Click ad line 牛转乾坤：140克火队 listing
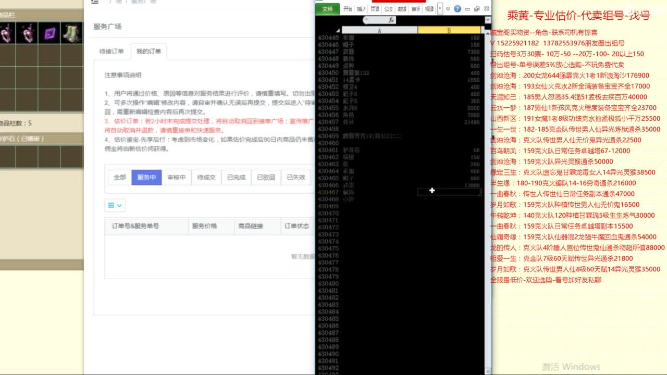 tap(572, 215)
